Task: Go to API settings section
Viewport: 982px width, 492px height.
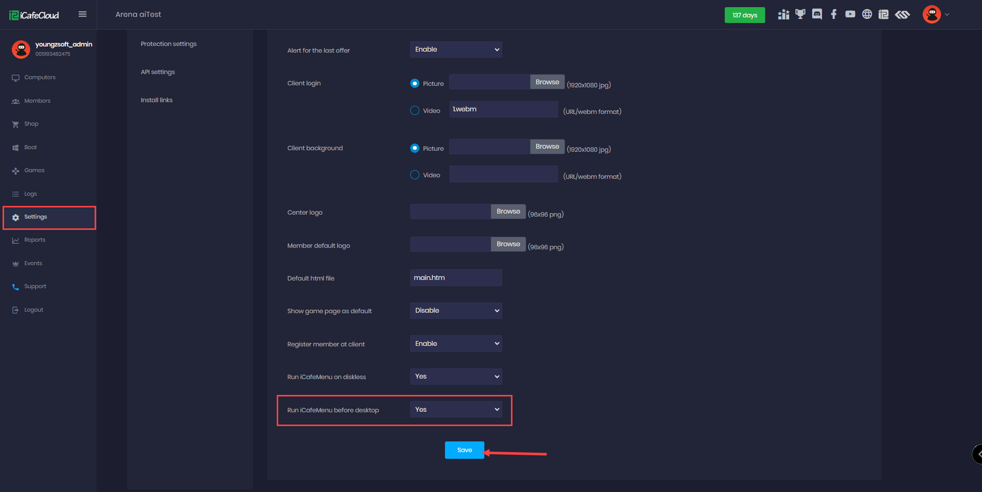Action: coord(158,72)
